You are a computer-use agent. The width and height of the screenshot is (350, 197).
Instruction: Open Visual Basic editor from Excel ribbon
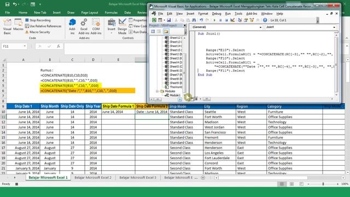coord(7,27)
